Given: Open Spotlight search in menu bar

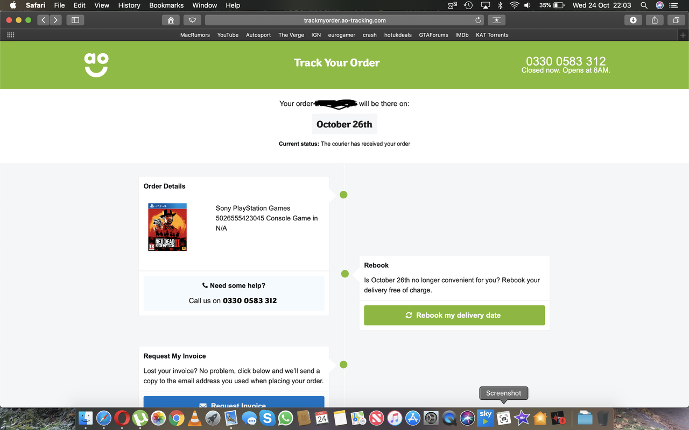Looking at the screenshot, I should pos(644,5).
